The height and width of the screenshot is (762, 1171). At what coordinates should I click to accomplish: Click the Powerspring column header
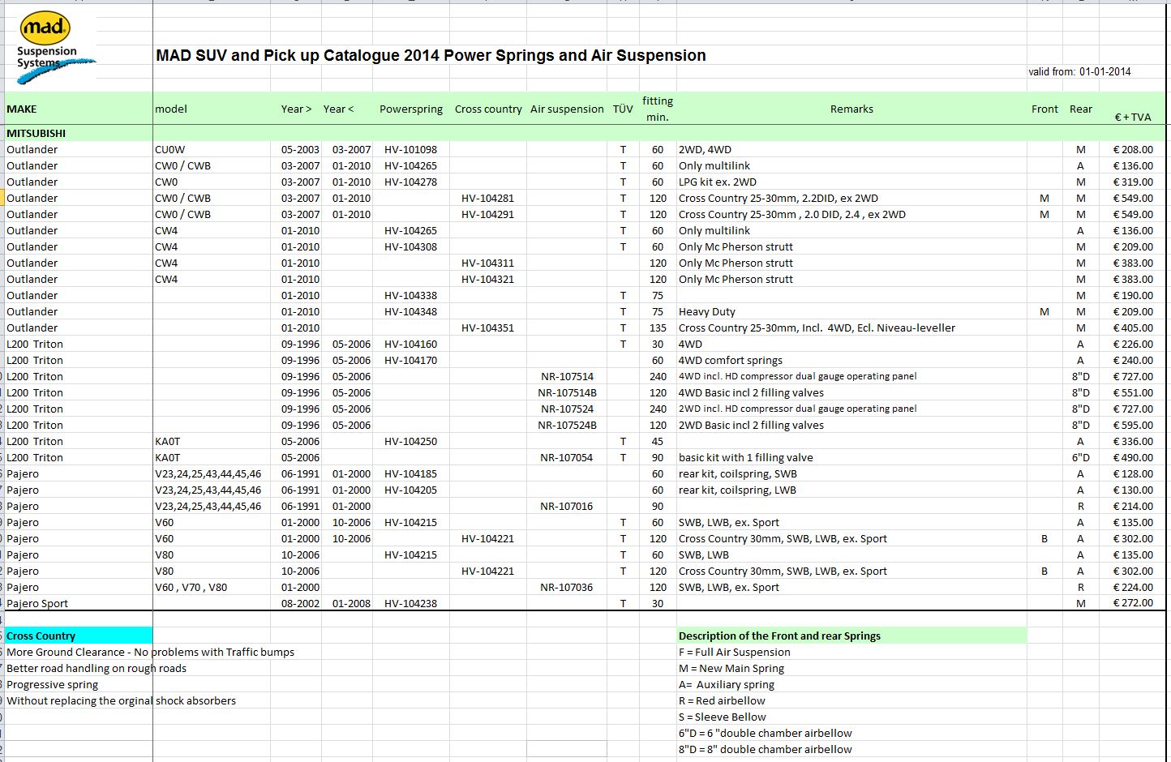(x=410, y=109)
